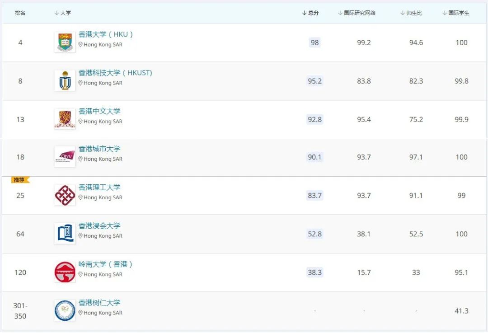Click the HKUST logo

(x=65, y=80)
